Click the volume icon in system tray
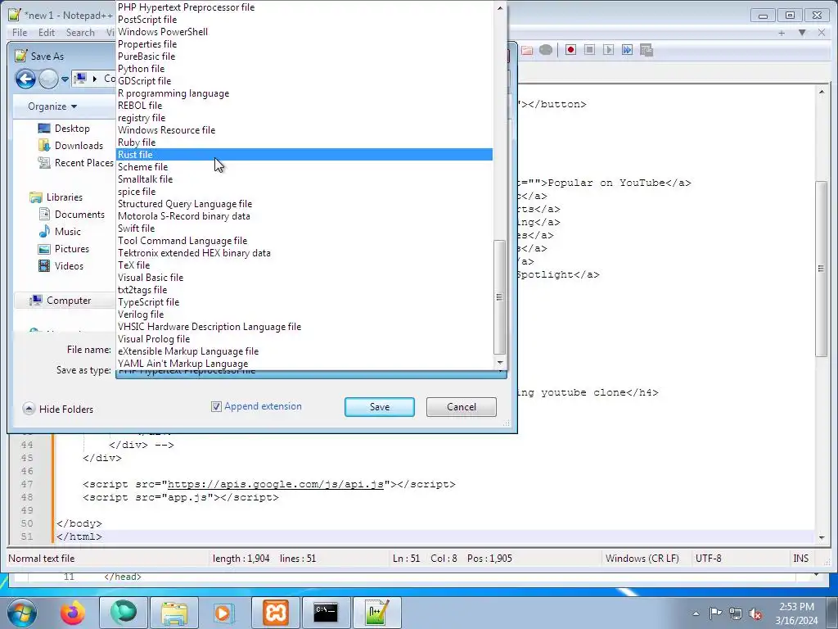The height and width of the screenshot is (629, 838). pyautogui.click(x=755, y=613)
